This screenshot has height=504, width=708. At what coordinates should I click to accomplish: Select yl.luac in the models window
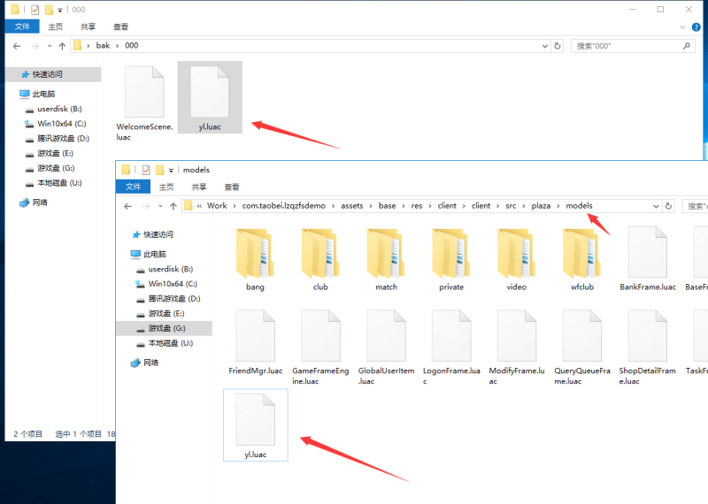pyautogui.click(x=255, y=426)
